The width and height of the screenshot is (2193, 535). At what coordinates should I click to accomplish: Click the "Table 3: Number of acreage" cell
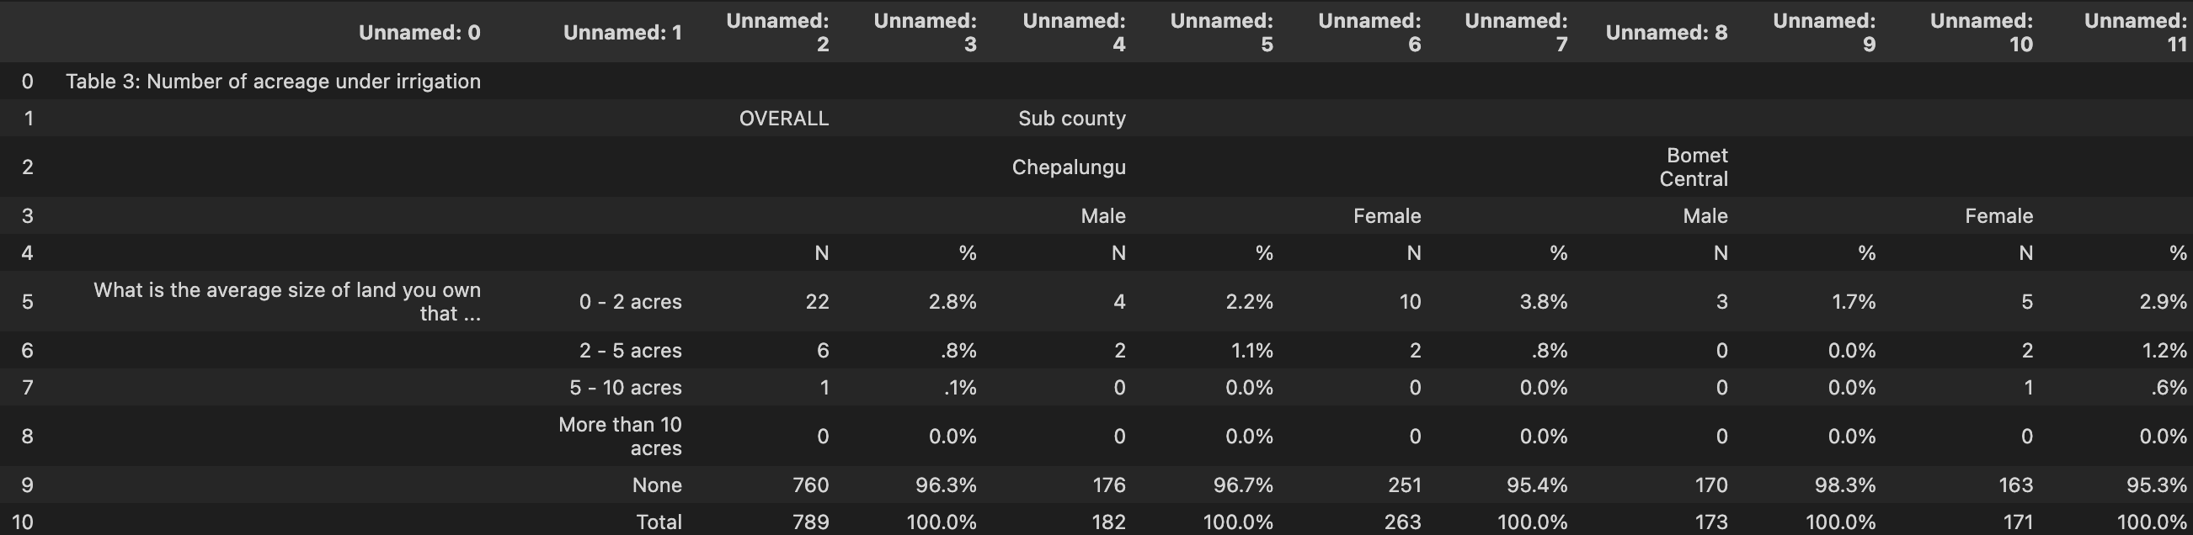click(273, 82)
